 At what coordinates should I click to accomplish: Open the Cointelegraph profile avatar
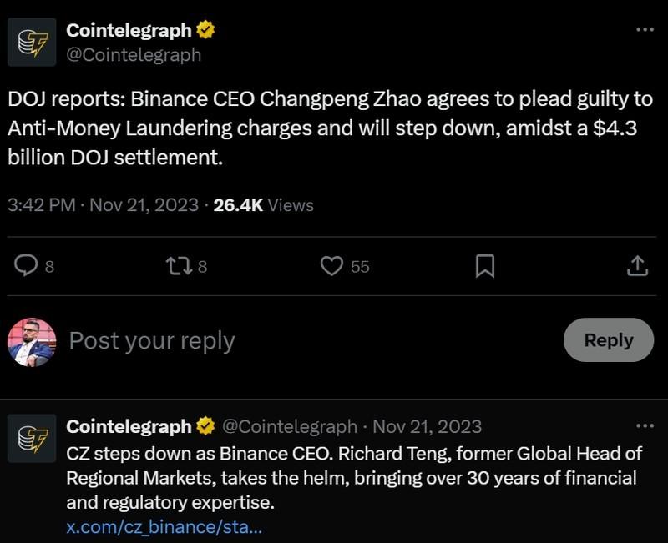[x=32, y=42]
